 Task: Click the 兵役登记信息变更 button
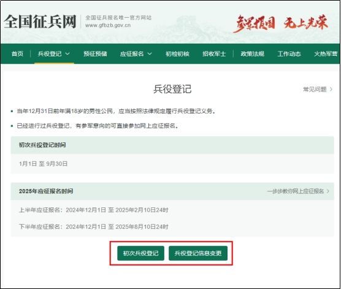pyautogui.click(x=198, y=253)
